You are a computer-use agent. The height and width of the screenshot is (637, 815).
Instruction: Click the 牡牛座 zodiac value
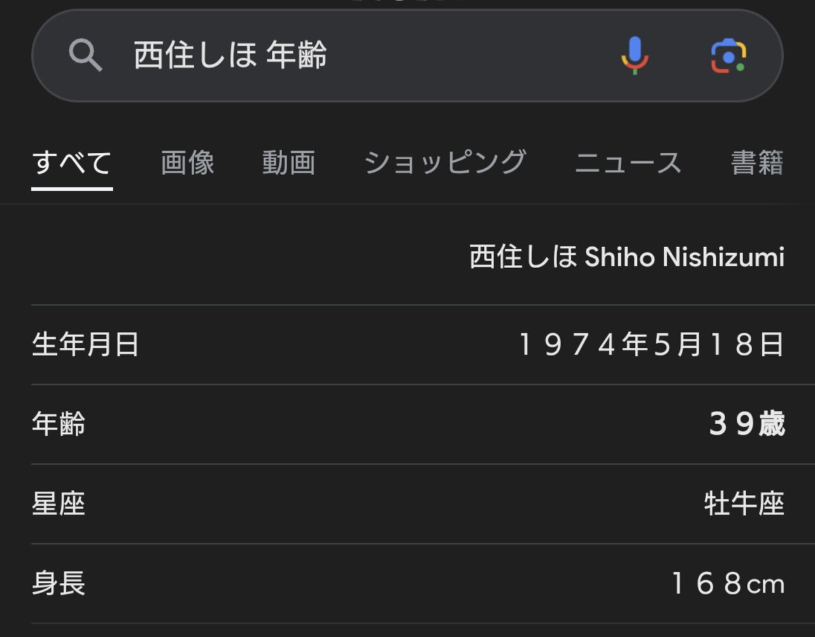click(x=744, y=504)
